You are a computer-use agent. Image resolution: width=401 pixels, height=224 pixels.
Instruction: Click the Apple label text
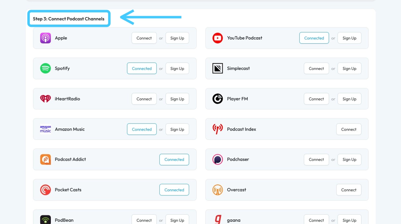point(61,38)
